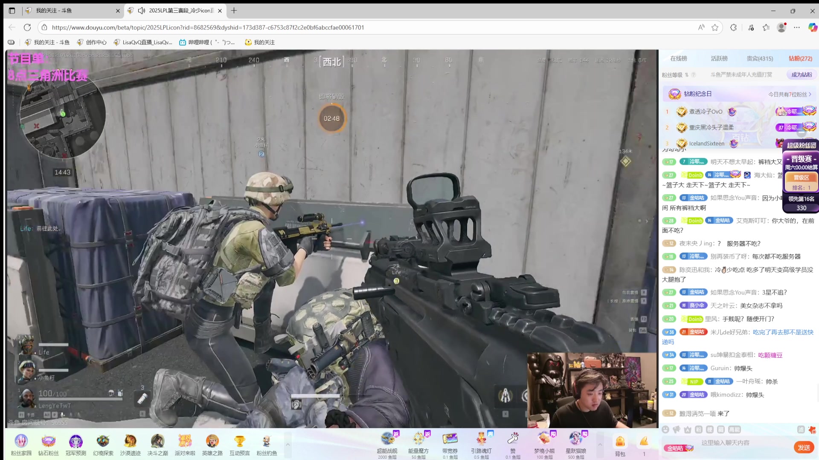The image size is (819, 460).
Task: Add this page to favorites star
Action: click(x=715, y=27)
